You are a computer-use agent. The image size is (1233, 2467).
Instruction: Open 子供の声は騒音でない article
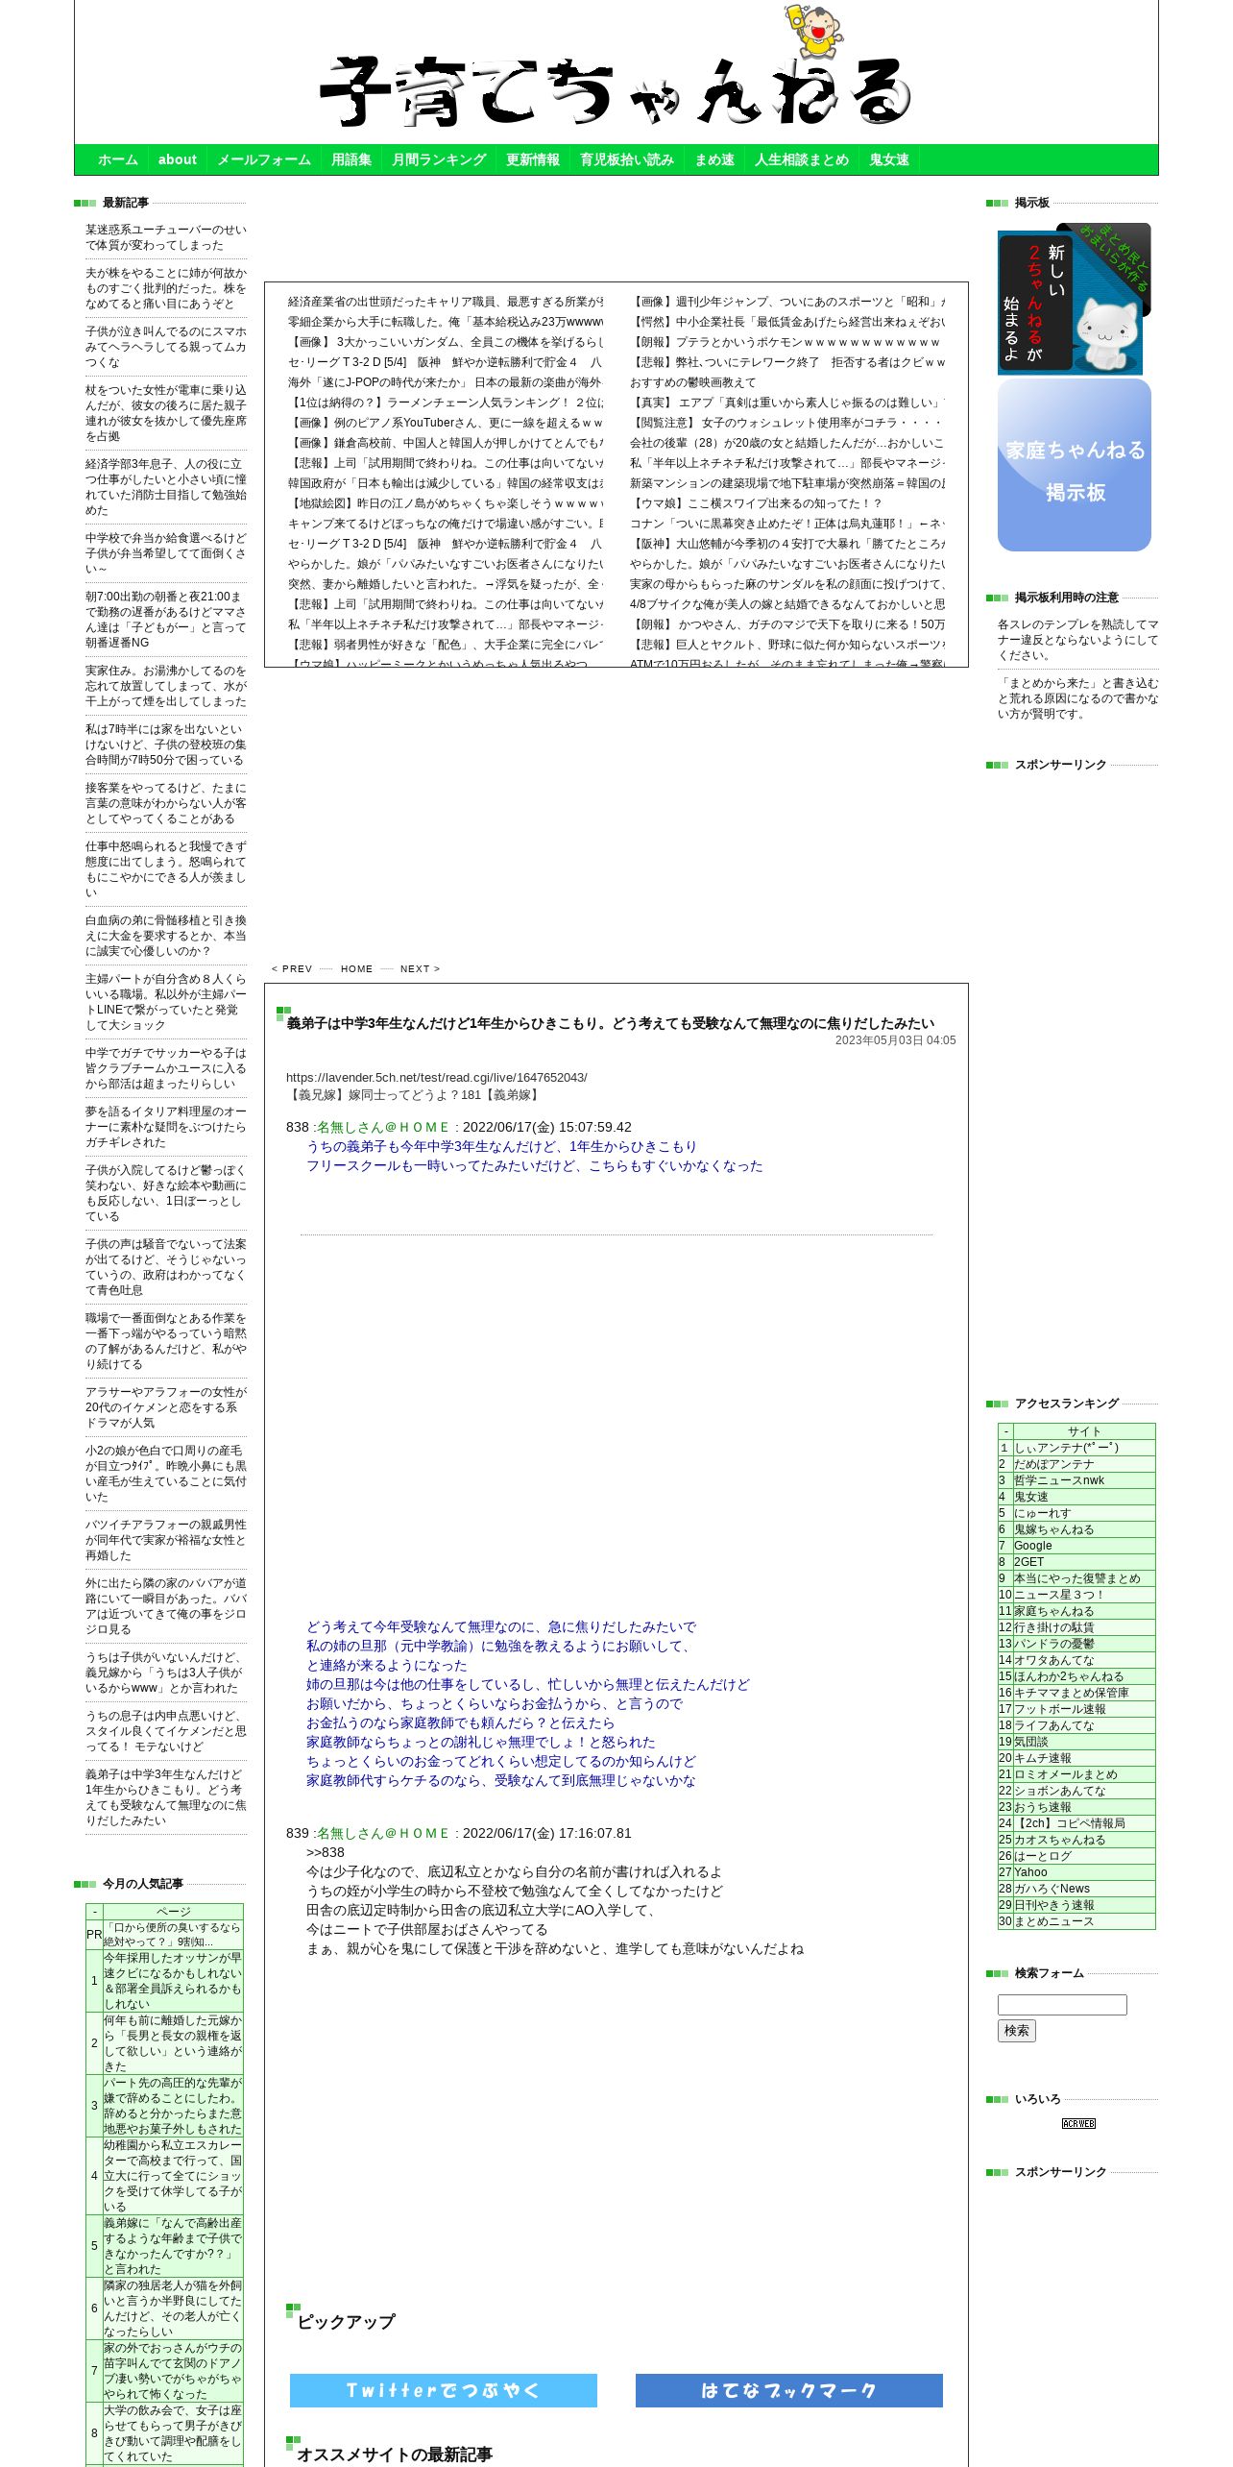(x=166, y=1267)
